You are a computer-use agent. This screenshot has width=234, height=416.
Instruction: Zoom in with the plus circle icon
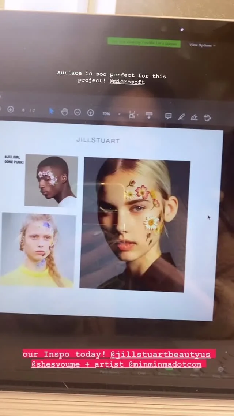coord(91,113)
